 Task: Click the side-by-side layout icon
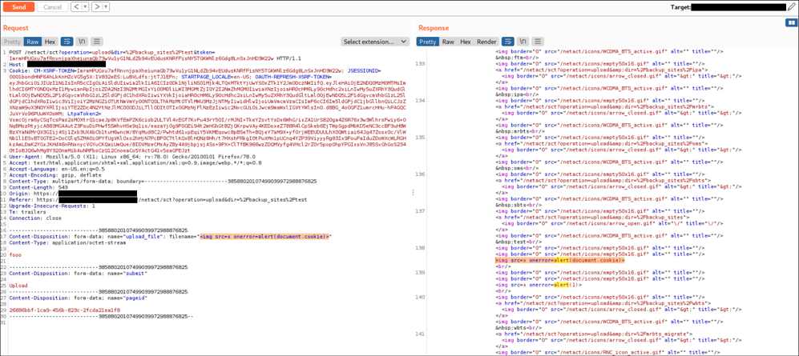tap(791, 23)
